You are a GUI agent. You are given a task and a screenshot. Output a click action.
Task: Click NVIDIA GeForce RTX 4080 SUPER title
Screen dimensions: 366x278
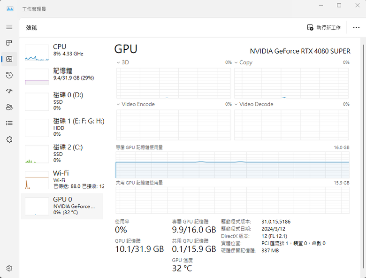[300, 51]
